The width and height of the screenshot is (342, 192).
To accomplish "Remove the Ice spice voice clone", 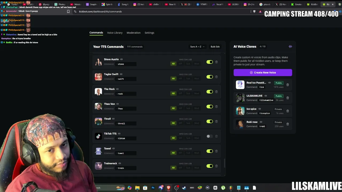I will click(287, 111).
